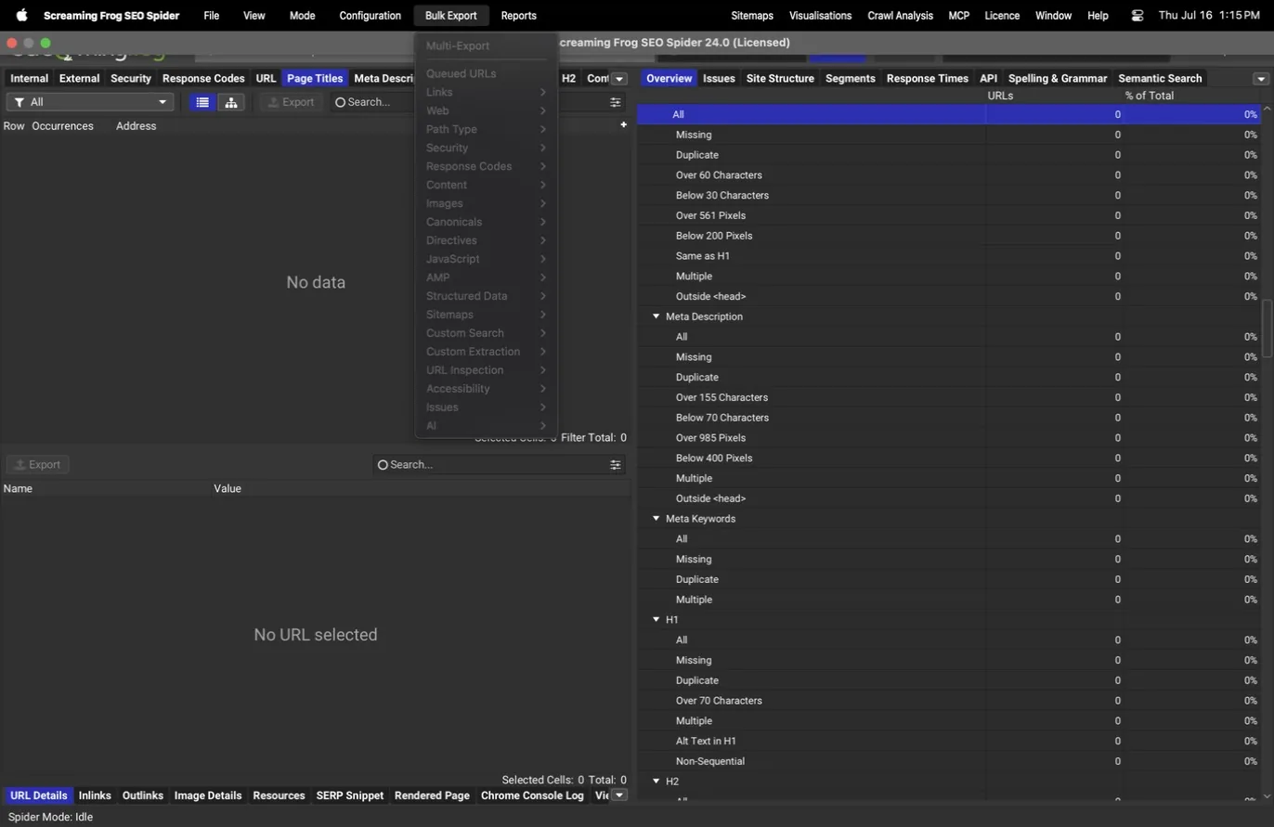Open the filter settings icon beside the top Search box
Viewport: 1274px width, 827px height.
615,102
